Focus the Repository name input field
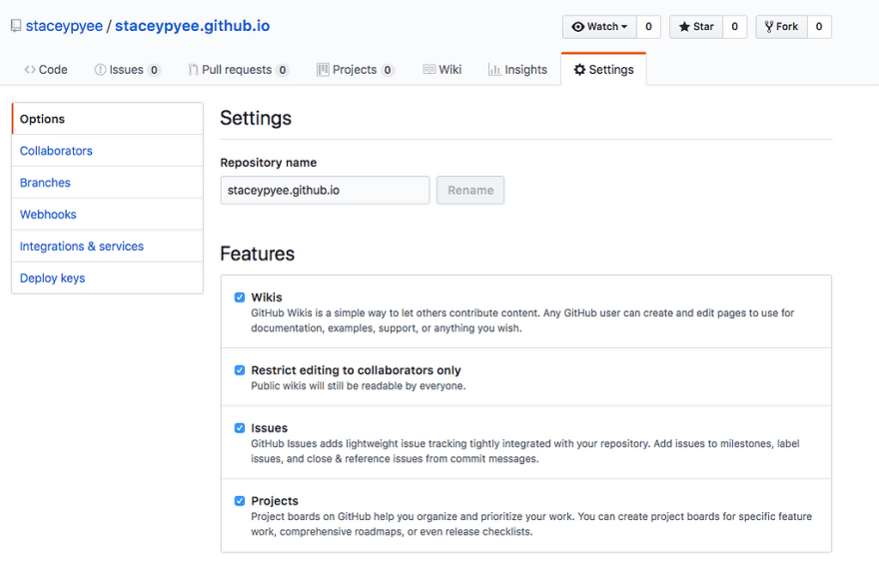This screenshot has height=562, width=879. pos(326,191)
